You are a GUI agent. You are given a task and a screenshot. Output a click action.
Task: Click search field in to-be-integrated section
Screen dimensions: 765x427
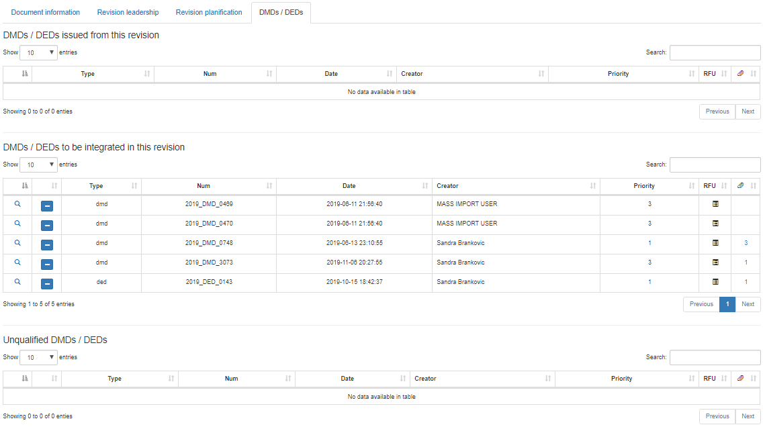(715, 164)
